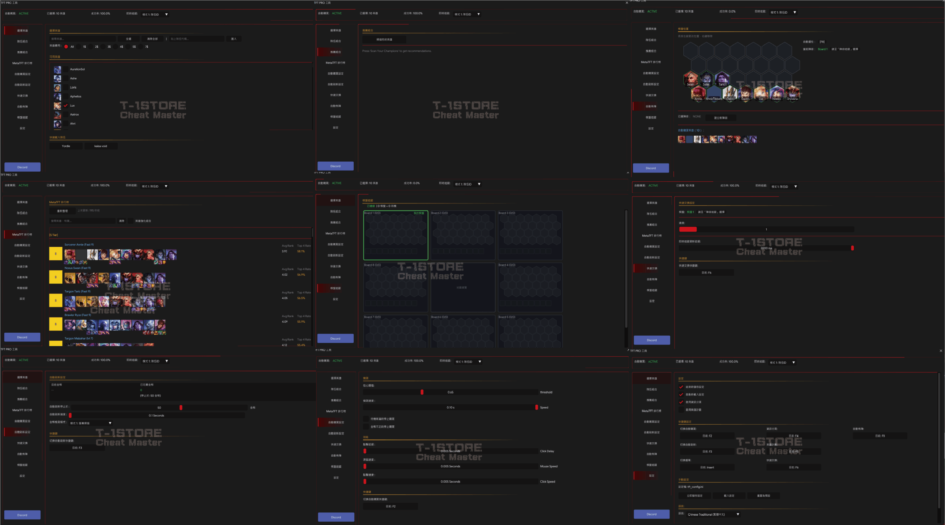
Task: Click the Loris champion portrait
Action: tap(57, 87)
